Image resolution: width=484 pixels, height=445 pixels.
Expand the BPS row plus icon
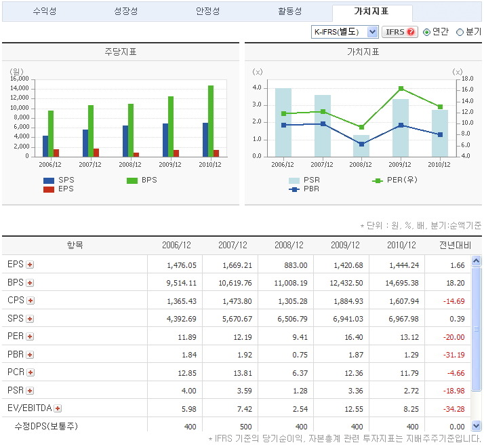(x=30, y=283)
